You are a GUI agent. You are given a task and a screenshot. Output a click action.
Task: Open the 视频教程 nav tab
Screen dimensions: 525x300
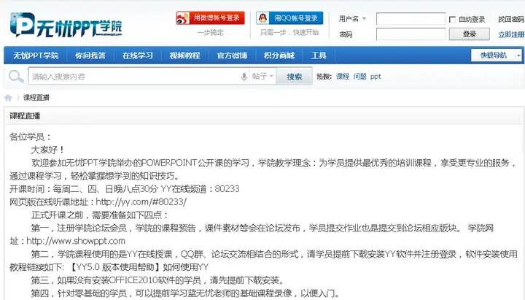coord(184,55)
